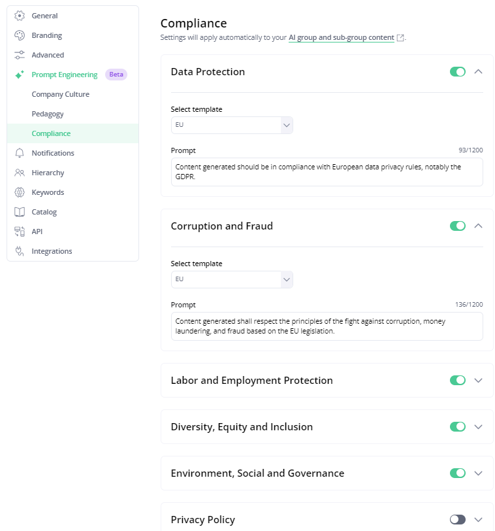Disable the Data Protection toggle
Image resolution: width=495 pixels, height=531 pixels.
[x=458, y=72]
